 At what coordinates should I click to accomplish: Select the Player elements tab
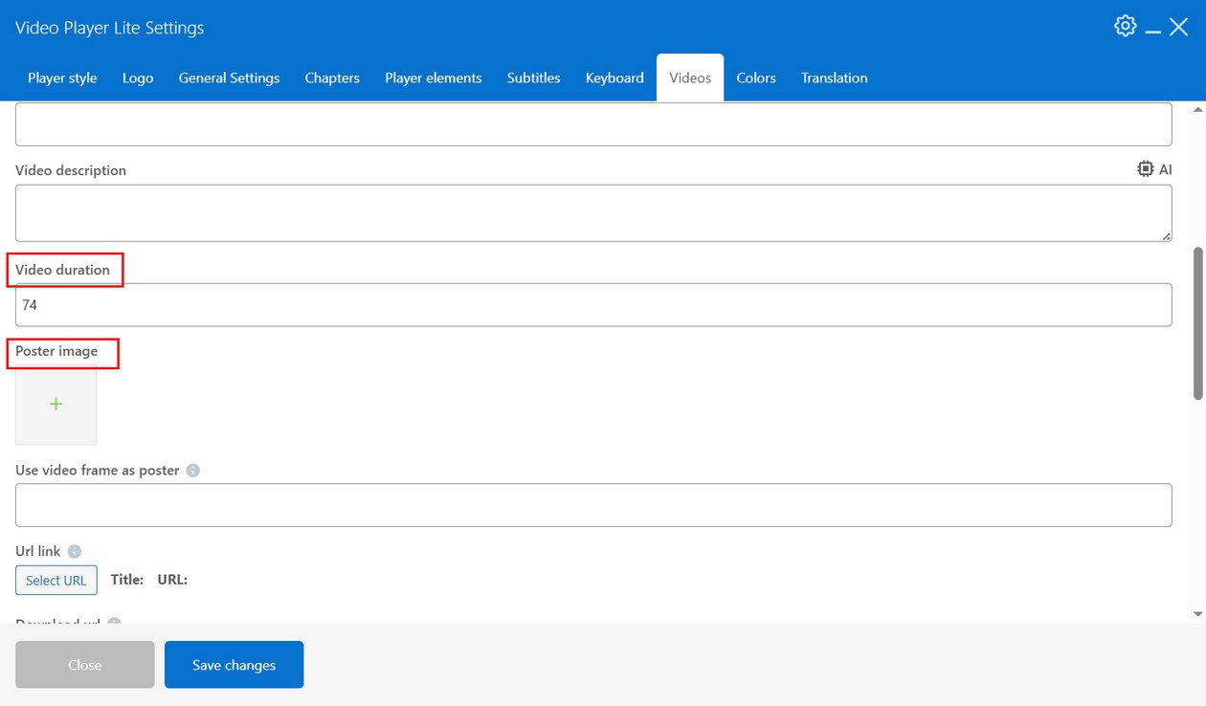tap(433, 78)
